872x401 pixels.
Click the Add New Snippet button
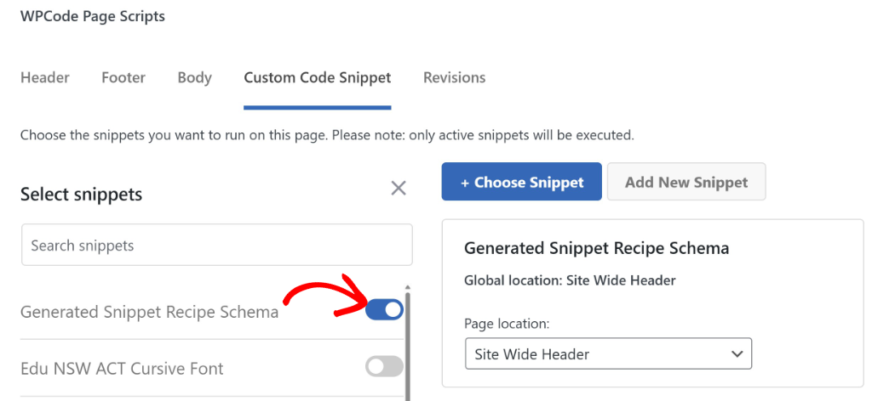[x=686, y=182]
